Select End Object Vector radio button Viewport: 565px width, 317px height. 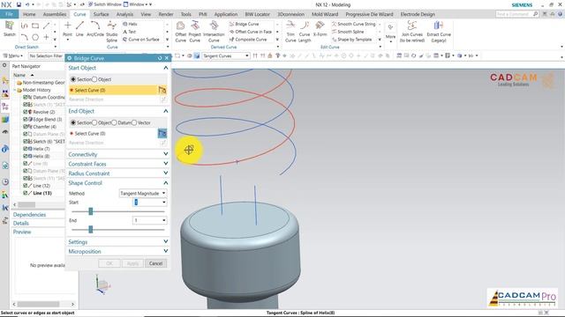coord(134,122)
